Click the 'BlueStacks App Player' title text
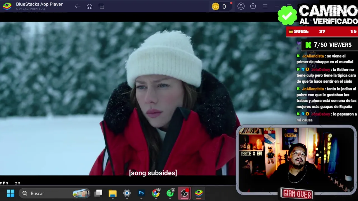This screenshot has width=358, height=201. coord(39,4)
